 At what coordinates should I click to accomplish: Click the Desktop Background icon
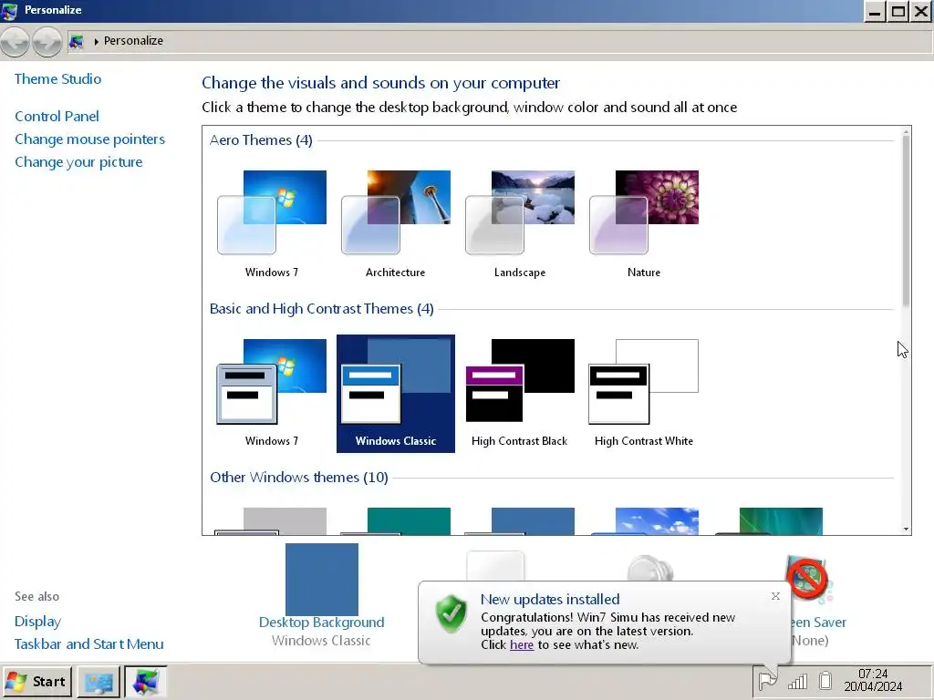click(x=322, y=579)
